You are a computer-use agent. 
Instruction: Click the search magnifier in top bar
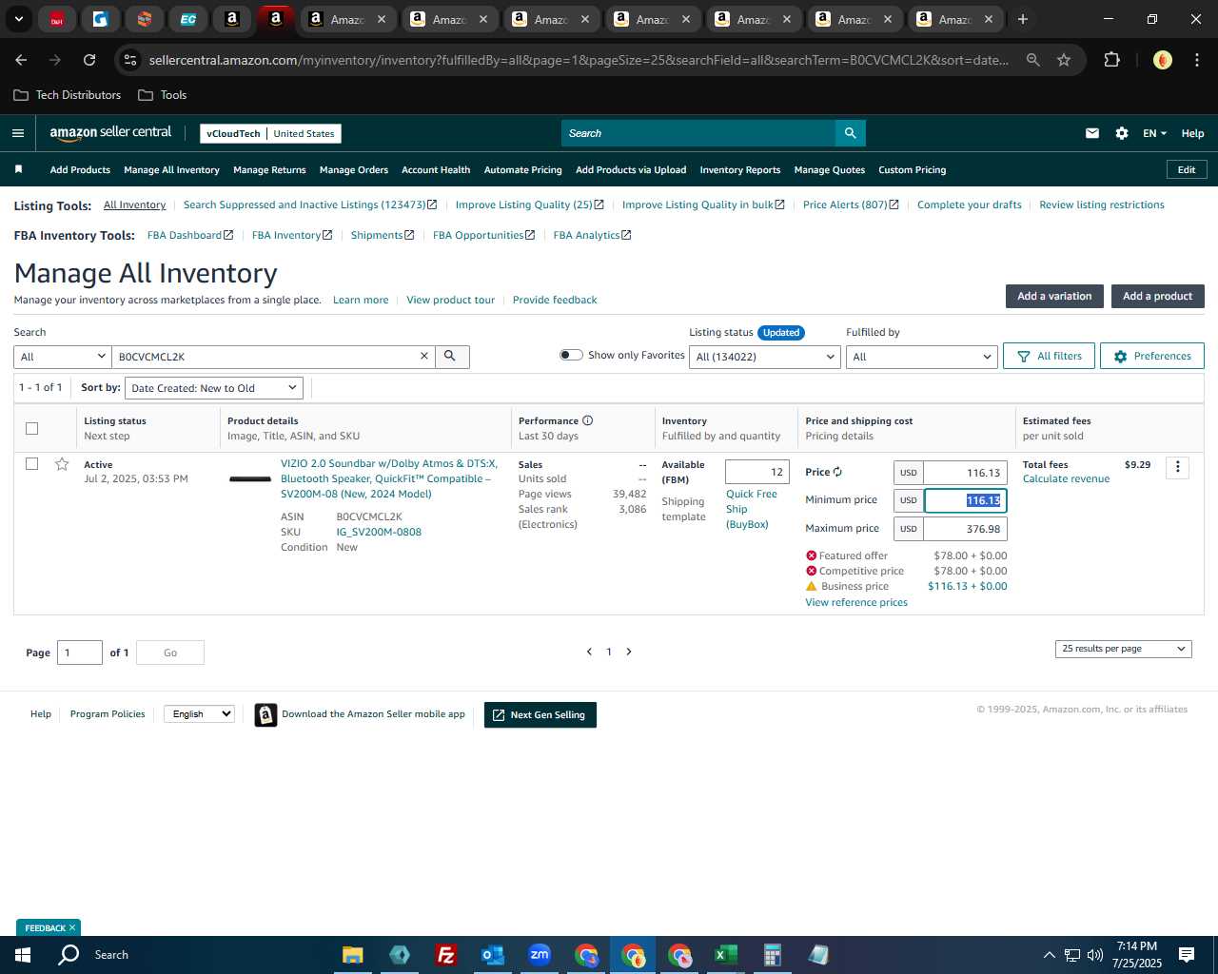(850, 133)
